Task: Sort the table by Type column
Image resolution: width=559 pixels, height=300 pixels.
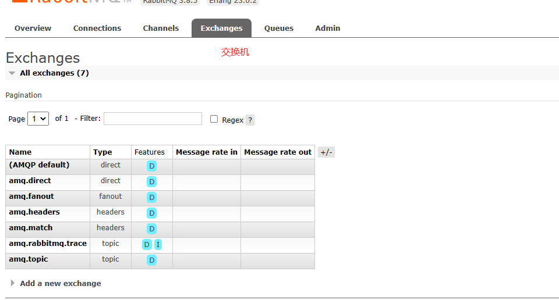Action: [x=102, y=152]
